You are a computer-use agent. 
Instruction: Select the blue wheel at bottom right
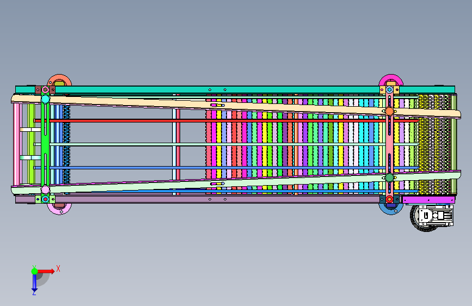[x=391, y=209]
